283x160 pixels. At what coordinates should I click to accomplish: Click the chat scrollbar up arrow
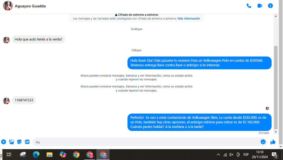coord(276,16)
